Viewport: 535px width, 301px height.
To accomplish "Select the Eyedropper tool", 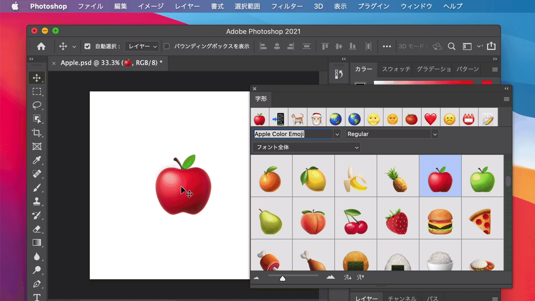I will 37,160.
